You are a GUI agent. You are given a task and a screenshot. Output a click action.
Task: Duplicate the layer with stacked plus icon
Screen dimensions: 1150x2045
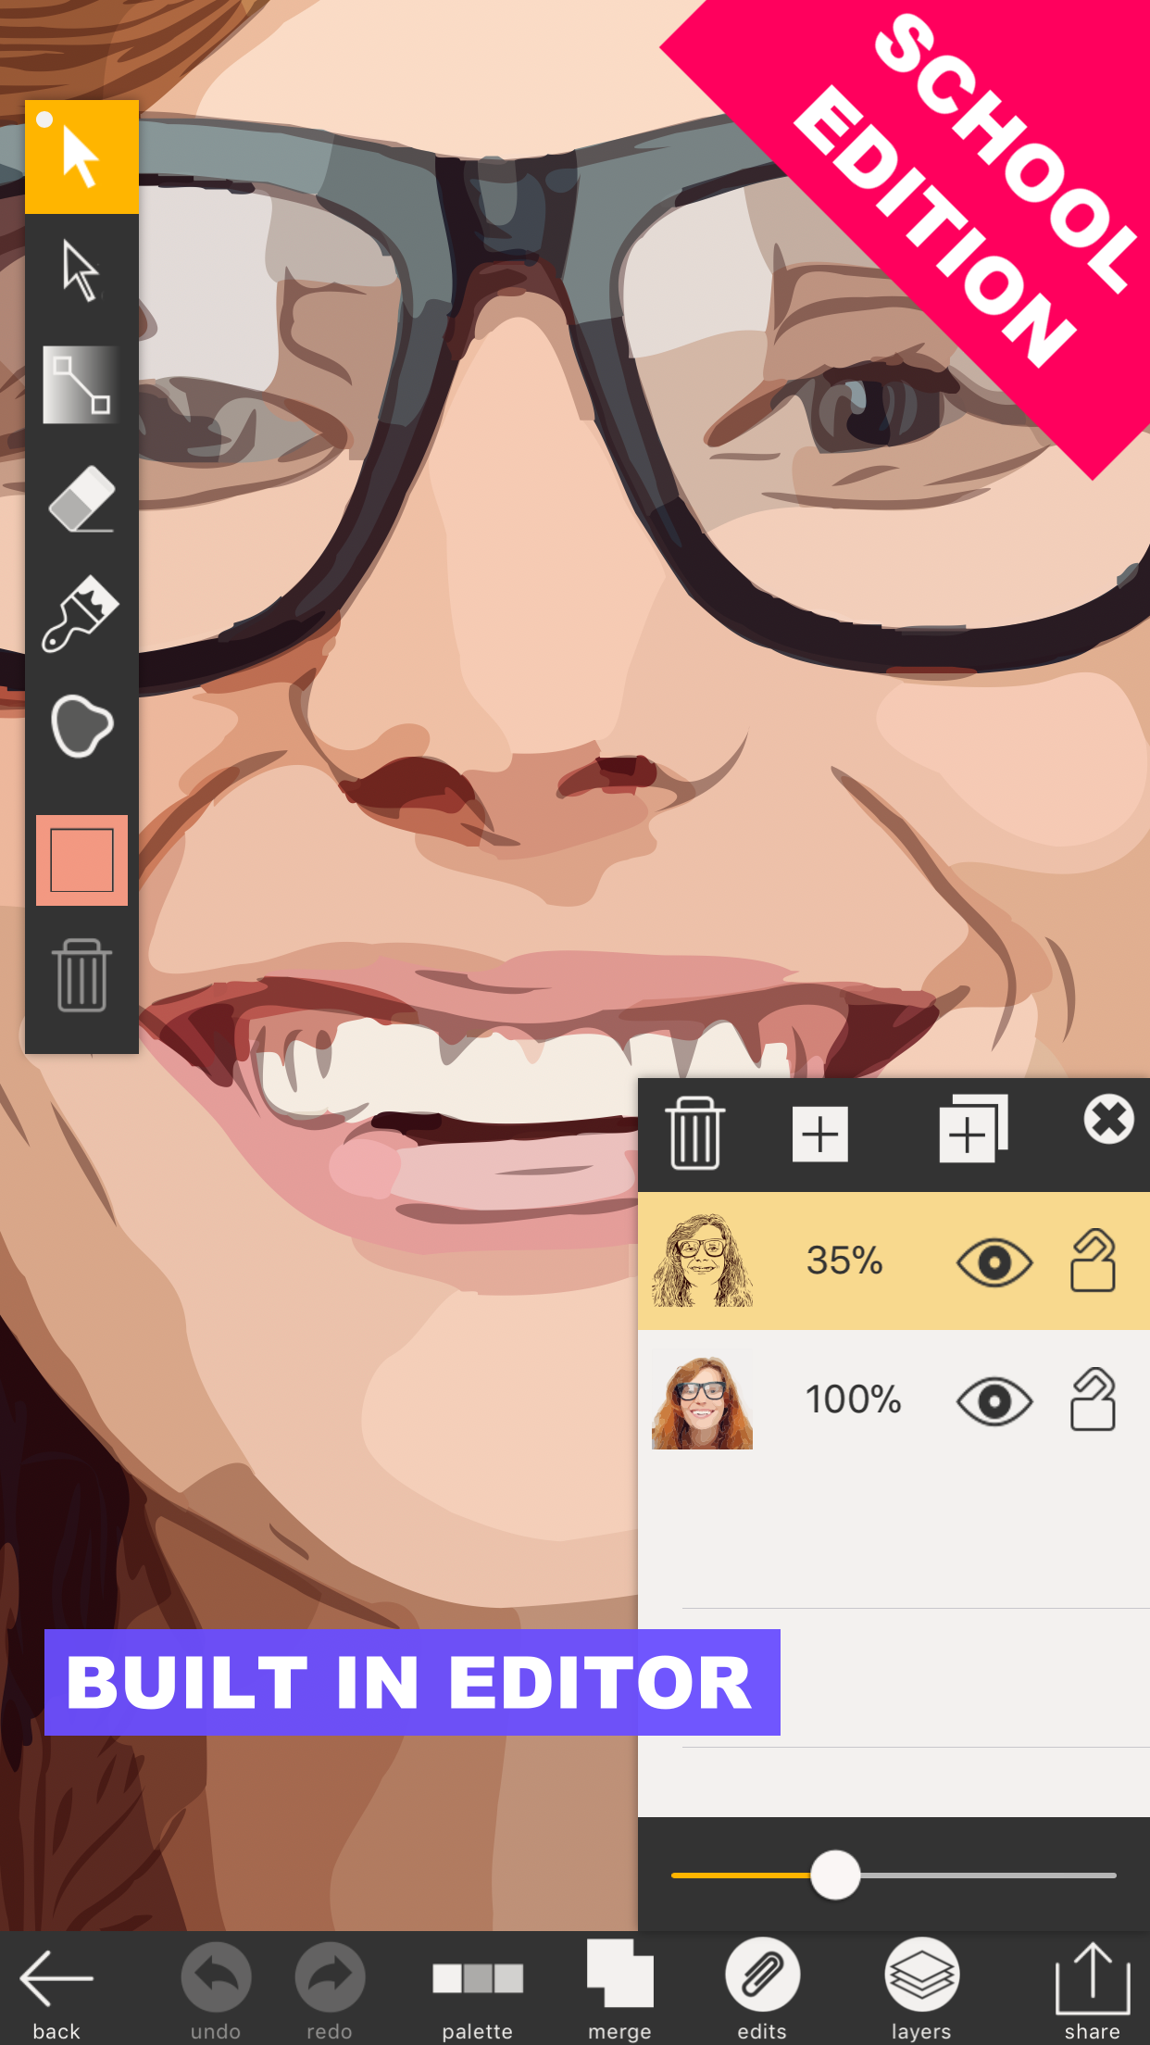tap(971, 1130)
